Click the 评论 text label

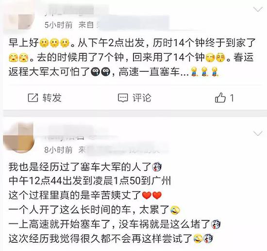(x=142, y=98)
